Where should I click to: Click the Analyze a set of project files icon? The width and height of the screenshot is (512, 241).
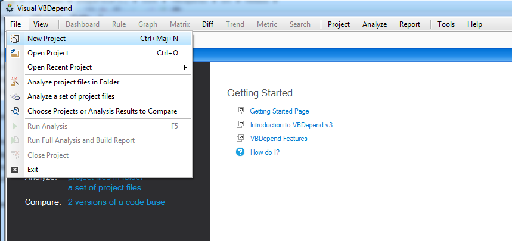pyautogui.click(x=15, y=96)
